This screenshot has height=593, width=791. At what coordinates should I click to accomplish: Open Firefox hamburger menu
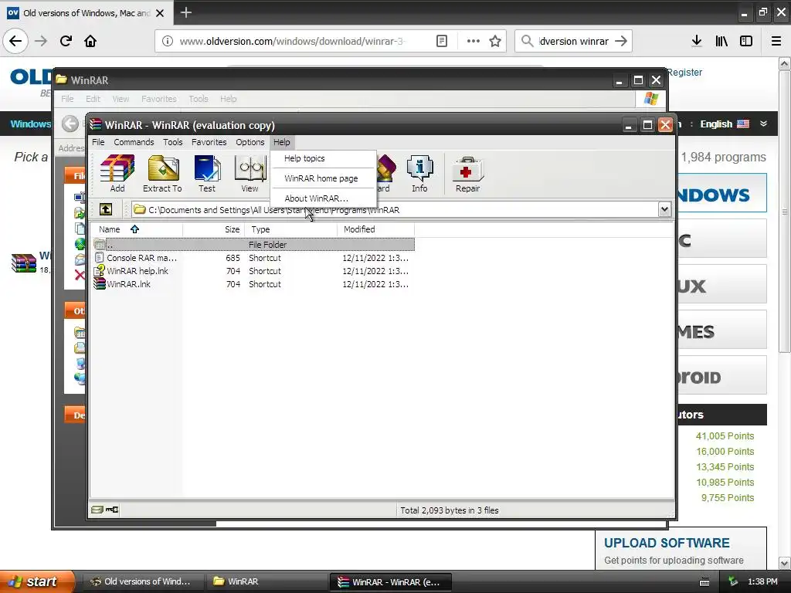tap(776, 41)
